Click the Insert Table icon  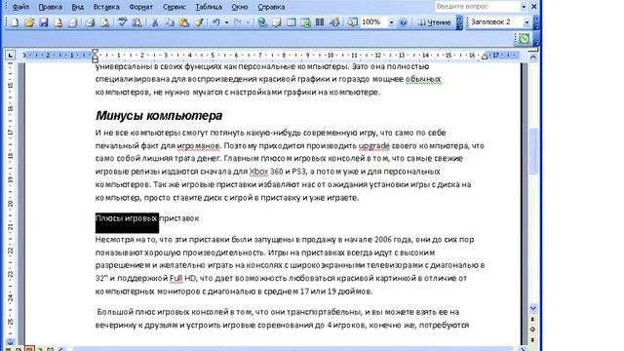point(292,22)
